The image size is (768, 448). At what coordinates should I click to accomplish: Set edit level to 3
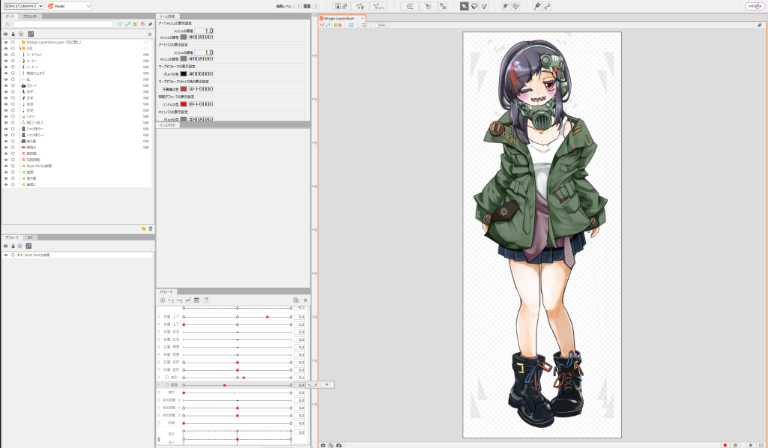pos(315,6)
